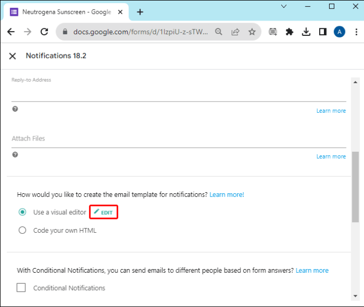
Task: Open the Extensions puzzle menu
Action: pyautogui.click(x=289, y=32)
